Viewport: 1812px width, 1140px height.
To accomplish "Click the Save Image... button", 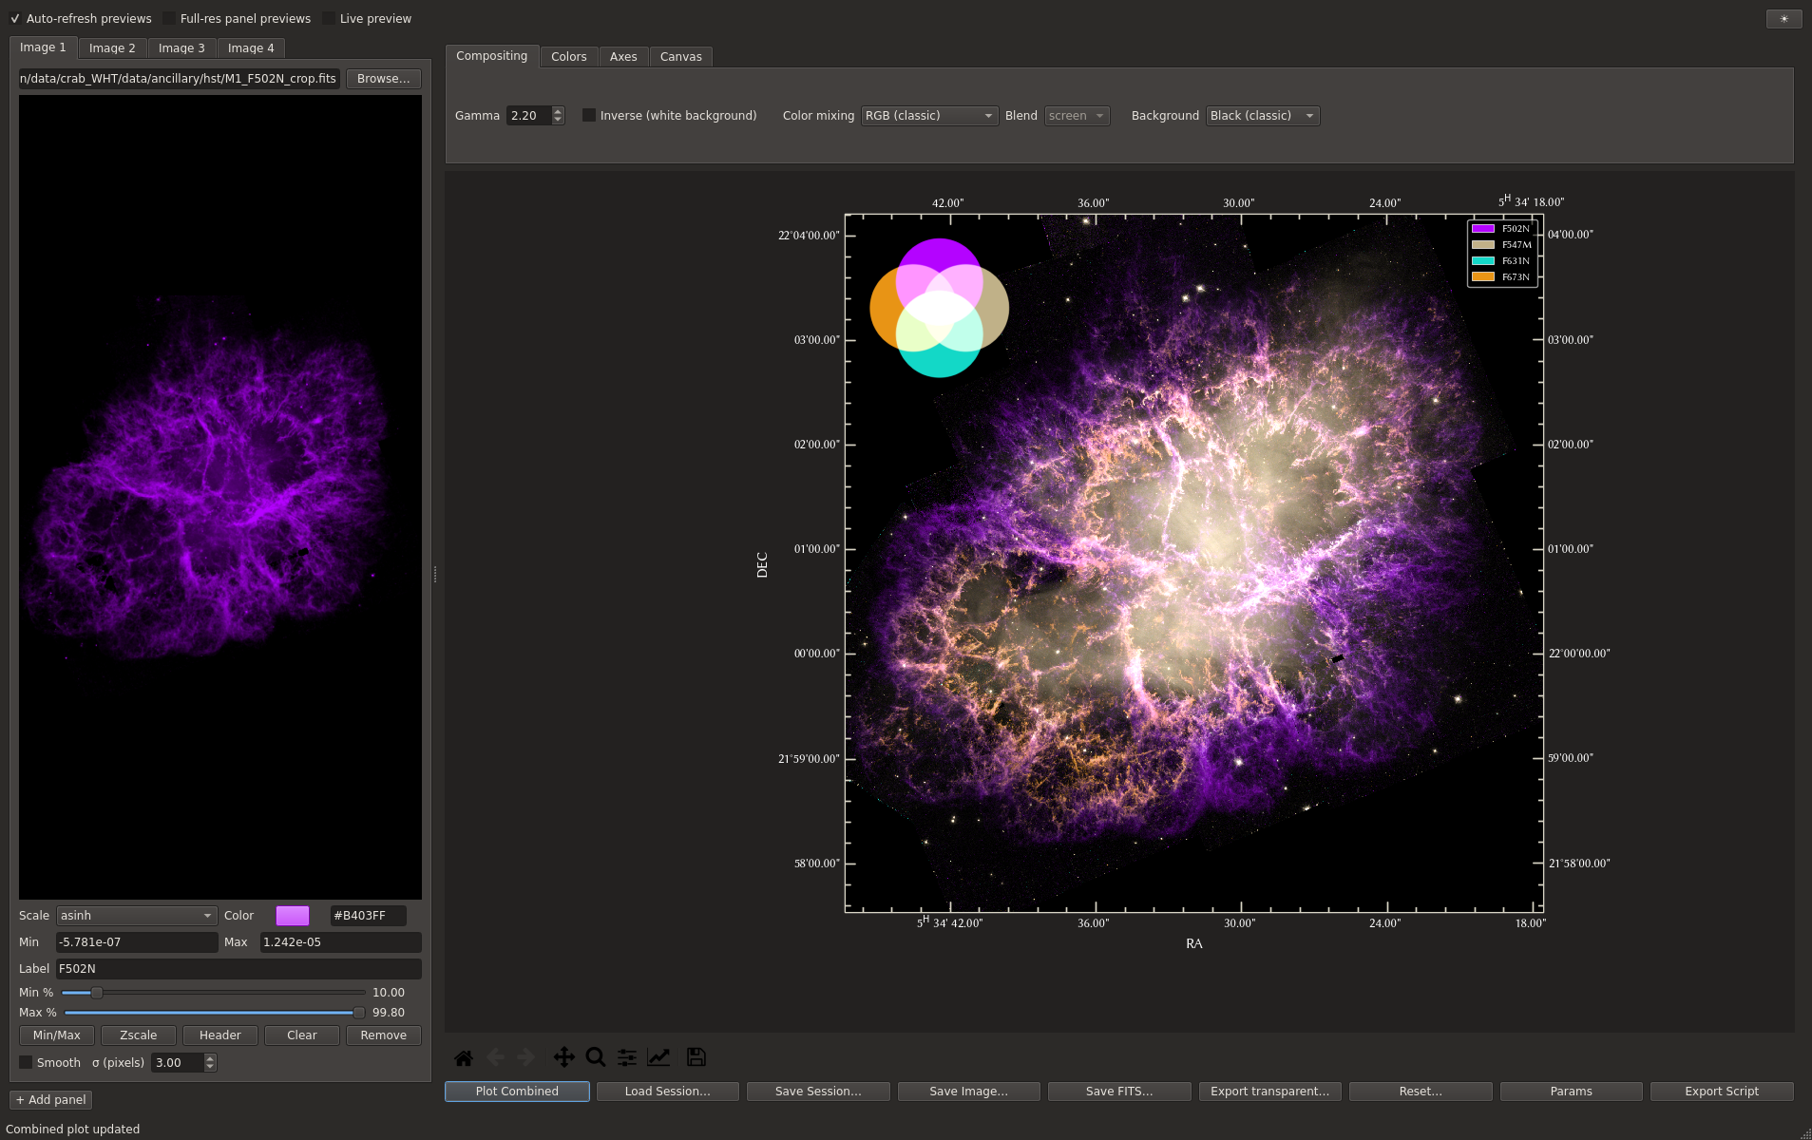I will (x=969, y=1092).
